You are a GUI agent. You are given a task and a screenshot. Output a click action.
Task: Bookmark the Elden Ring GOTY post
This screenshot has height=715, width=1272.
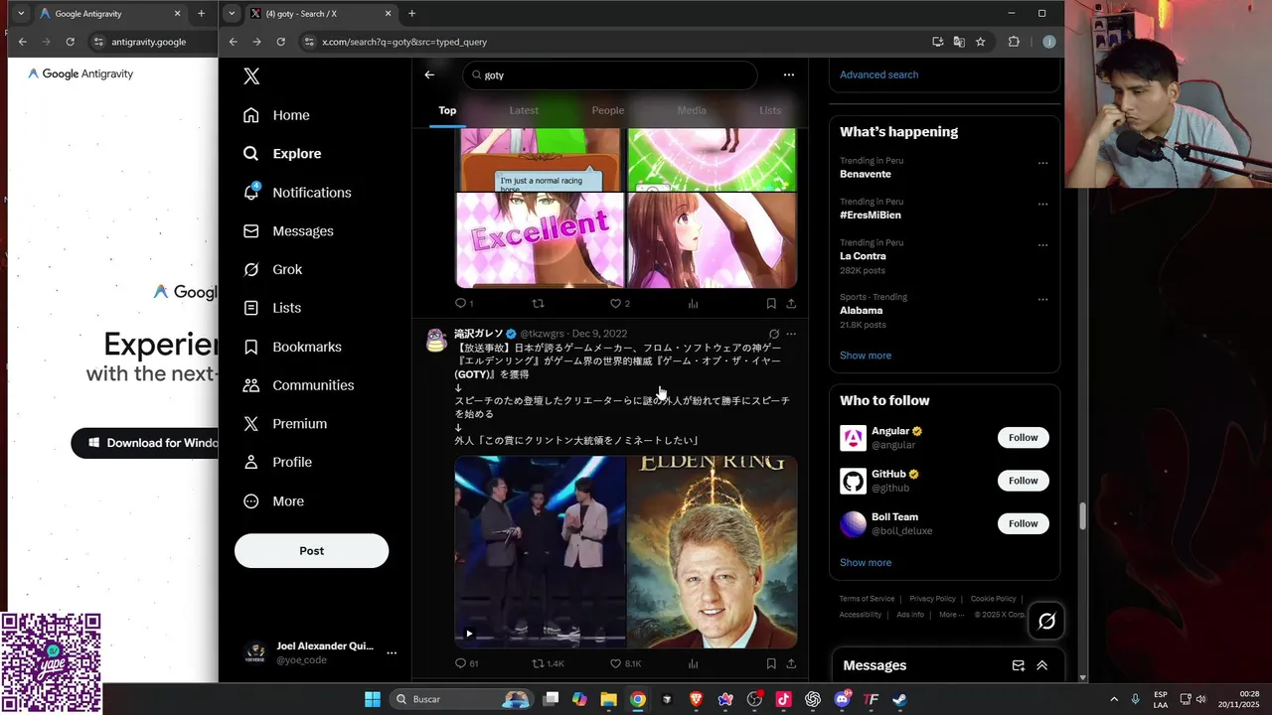(771, 663)
